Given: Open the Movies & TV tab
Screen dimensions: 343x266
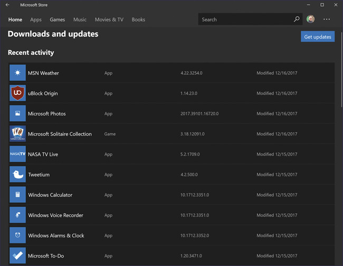Looking at the screenshot, I should tap(109, 19).
